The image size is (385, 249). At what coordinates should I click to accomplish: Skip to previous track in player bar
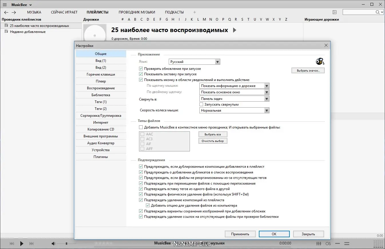tap(12, 244)
